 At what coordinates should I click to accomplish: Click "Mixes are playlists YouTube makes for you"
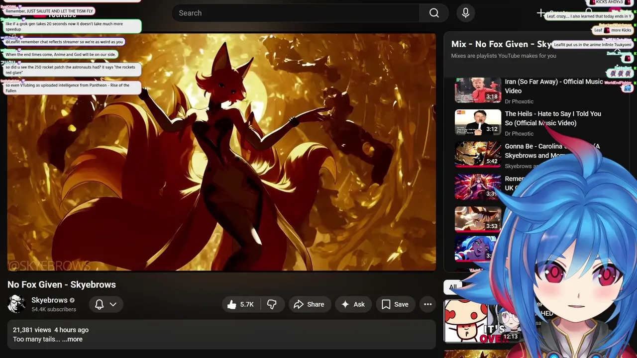point(504,56)
